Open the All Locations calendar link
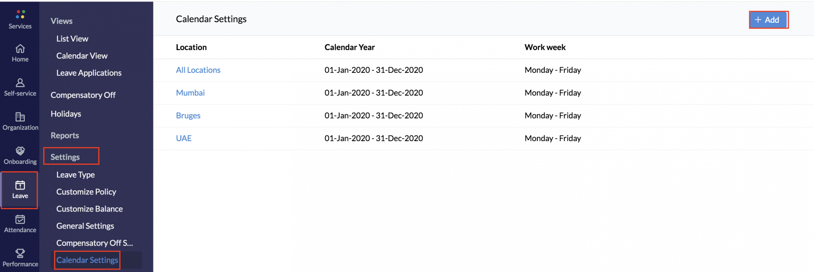Screen dimensions: 814x272 pyautogui.click(x=198, y=70)
